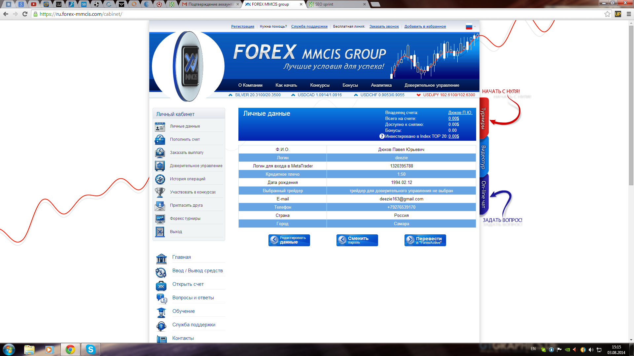
Task: Open Skype from the taskbar
Action: (90, 349)
